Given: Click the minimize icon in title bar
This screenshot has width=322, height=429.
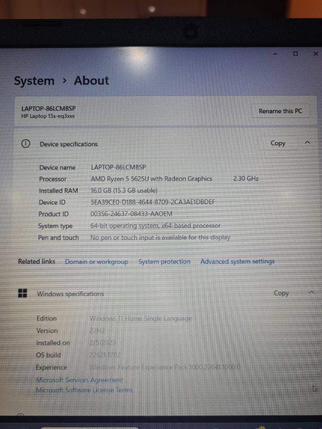Looking at the screenshot, I should pyautogui.click(x=275, y=54).
